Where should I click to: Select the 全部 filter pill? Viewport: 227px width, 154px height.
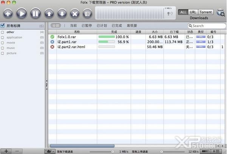56,26
